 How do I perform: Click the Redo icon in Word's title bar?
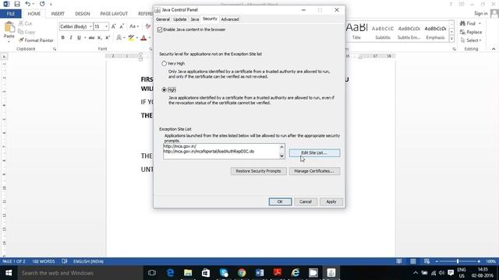[42, 4]
